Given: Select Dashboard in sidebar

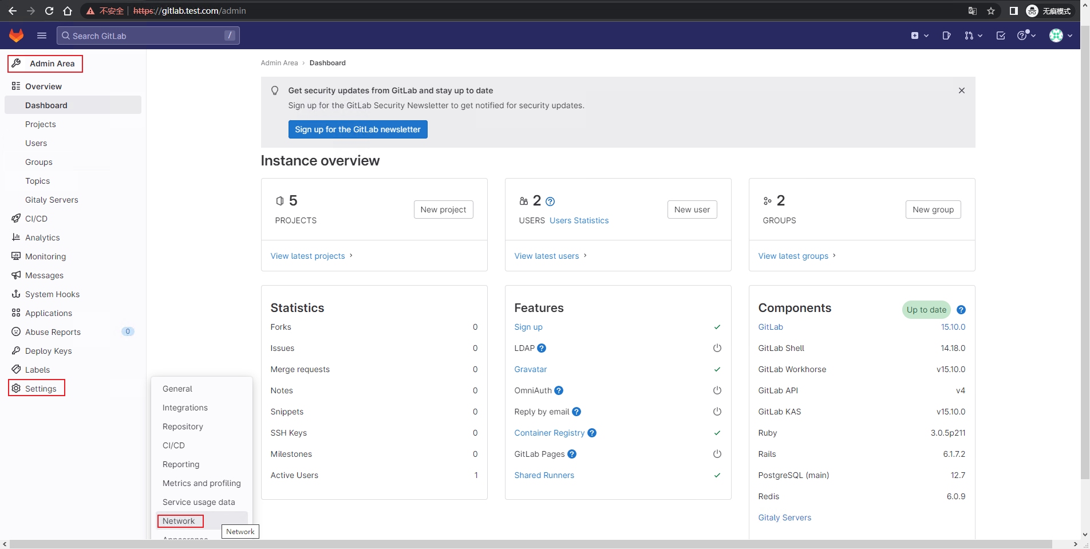Looking at the screenshot, I should point(73,105).
